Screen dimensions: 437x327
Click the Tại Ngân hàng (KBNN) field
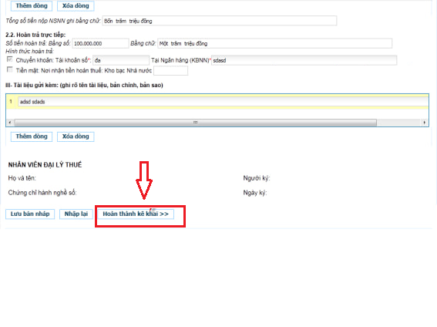(304, 60)
